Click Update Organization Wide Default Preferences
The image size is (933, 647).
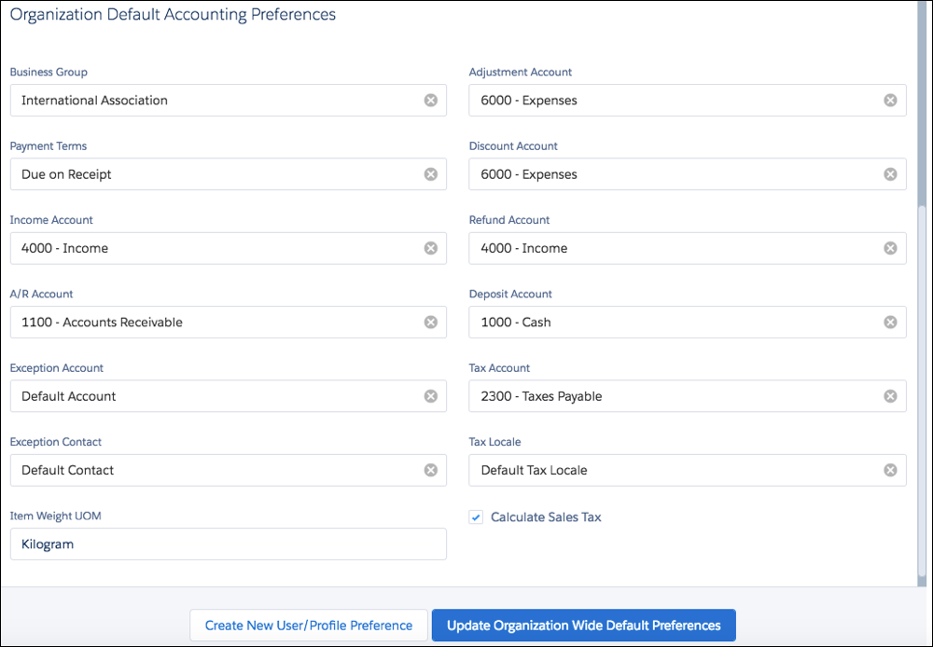coord(584,625)
